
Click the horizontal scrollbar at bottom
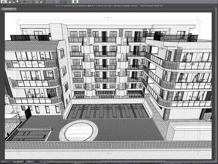(132, 162)
